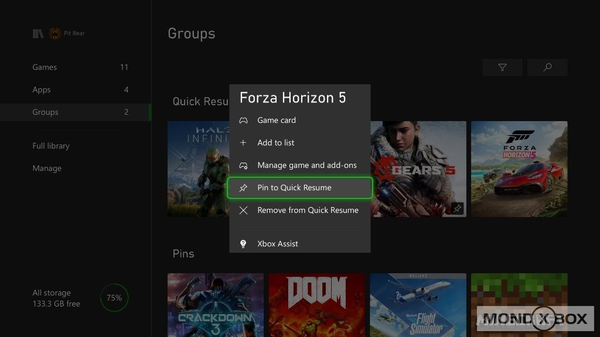Click the 75% storage usage ring

tap(114, 298)
